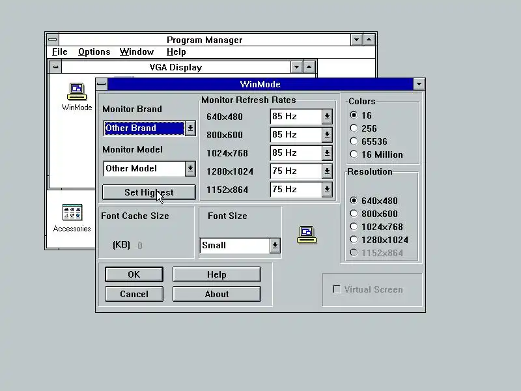Image resolution: width=521 pixels, height=391 pixels.
Task: Open Program Manager's control menu box
Action: click(x=53, y=40)
